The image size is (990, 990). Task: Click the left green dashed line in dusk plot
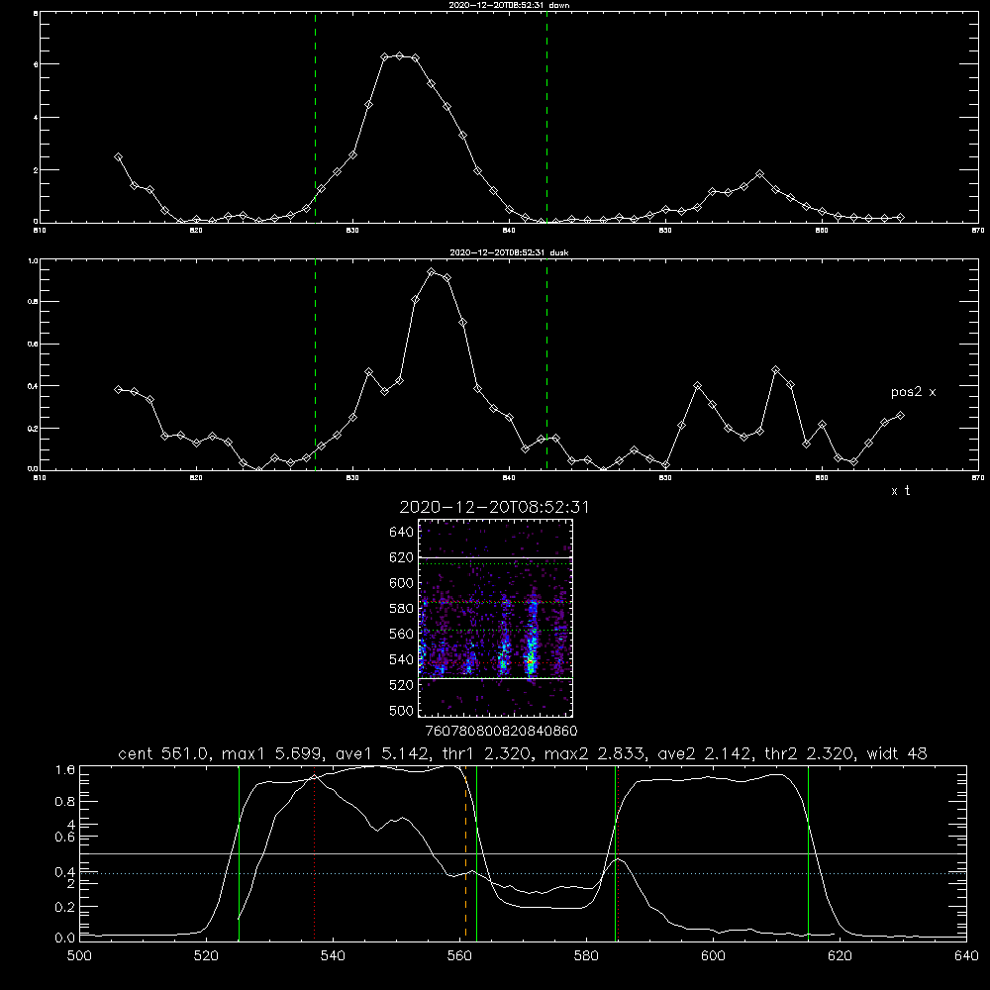[315, 365]
